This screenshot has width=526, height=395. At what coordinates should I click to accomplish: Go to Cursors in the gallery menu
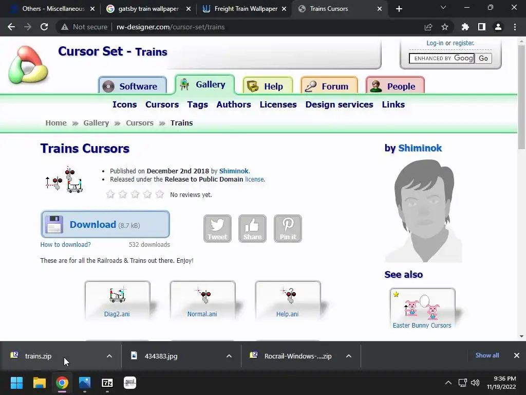coord(162,104)
